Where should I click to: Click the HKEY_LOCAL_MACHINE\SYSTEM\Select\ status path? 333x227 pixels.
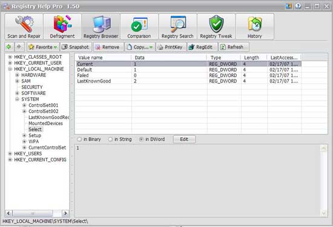coord(45,222)
